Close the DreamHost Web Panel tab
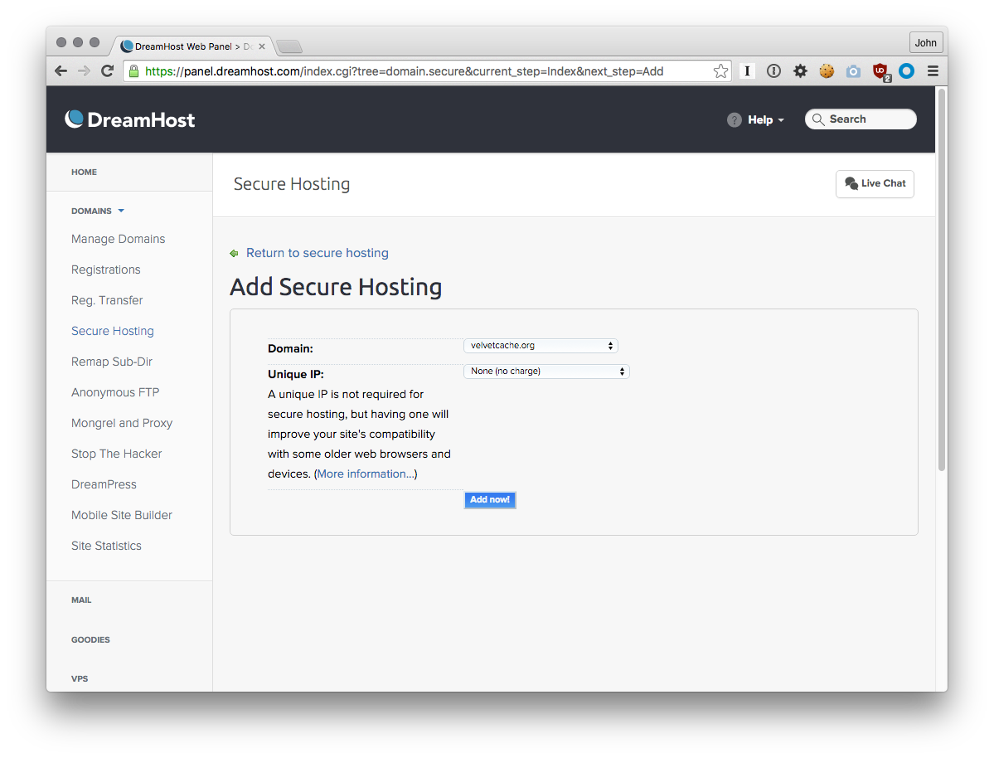Screen dimensions: 994x758 click(x=262, y=46)
